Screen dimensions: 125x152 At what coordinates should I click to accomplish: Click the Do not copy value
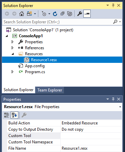tap(72, 129)
